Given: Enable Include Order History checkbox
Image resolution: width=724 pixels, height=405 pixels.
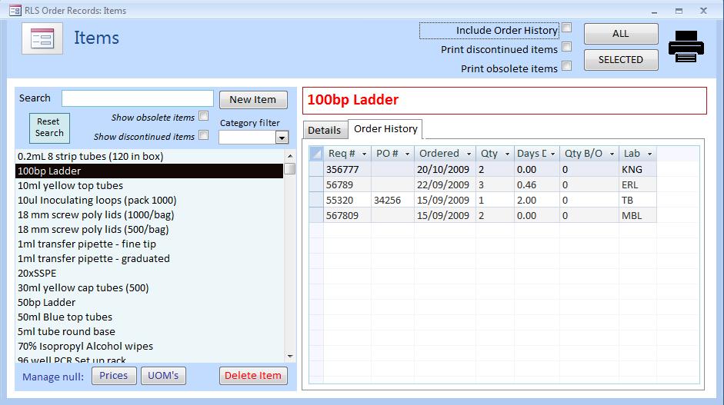Looking at the screenshot, I should (x=566, y=28).
